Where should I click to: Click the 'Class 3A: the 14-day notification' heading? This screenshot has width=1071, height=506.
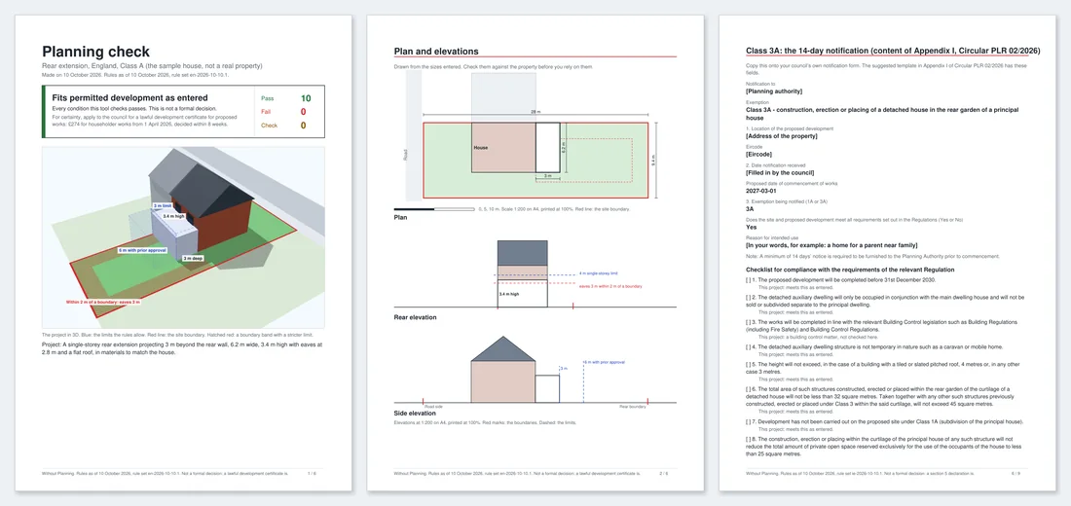click(893, 52)
